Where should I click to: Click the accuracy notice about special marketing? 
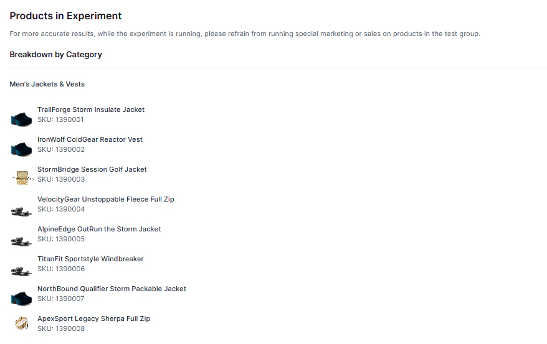(x=245, y=34)
